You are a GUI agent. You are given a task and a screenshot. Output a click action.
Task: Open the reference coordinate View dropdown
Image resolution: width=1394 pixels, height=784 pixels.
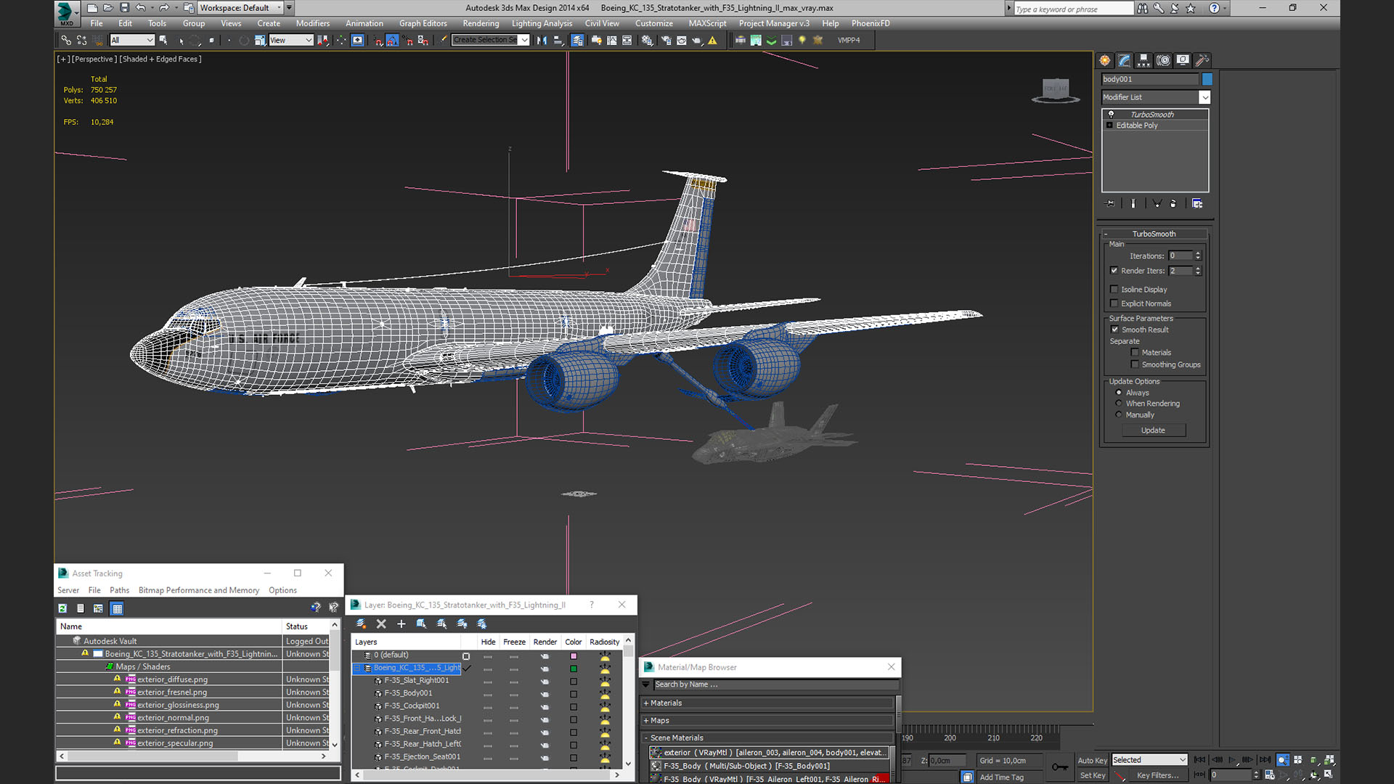[290, 41]
